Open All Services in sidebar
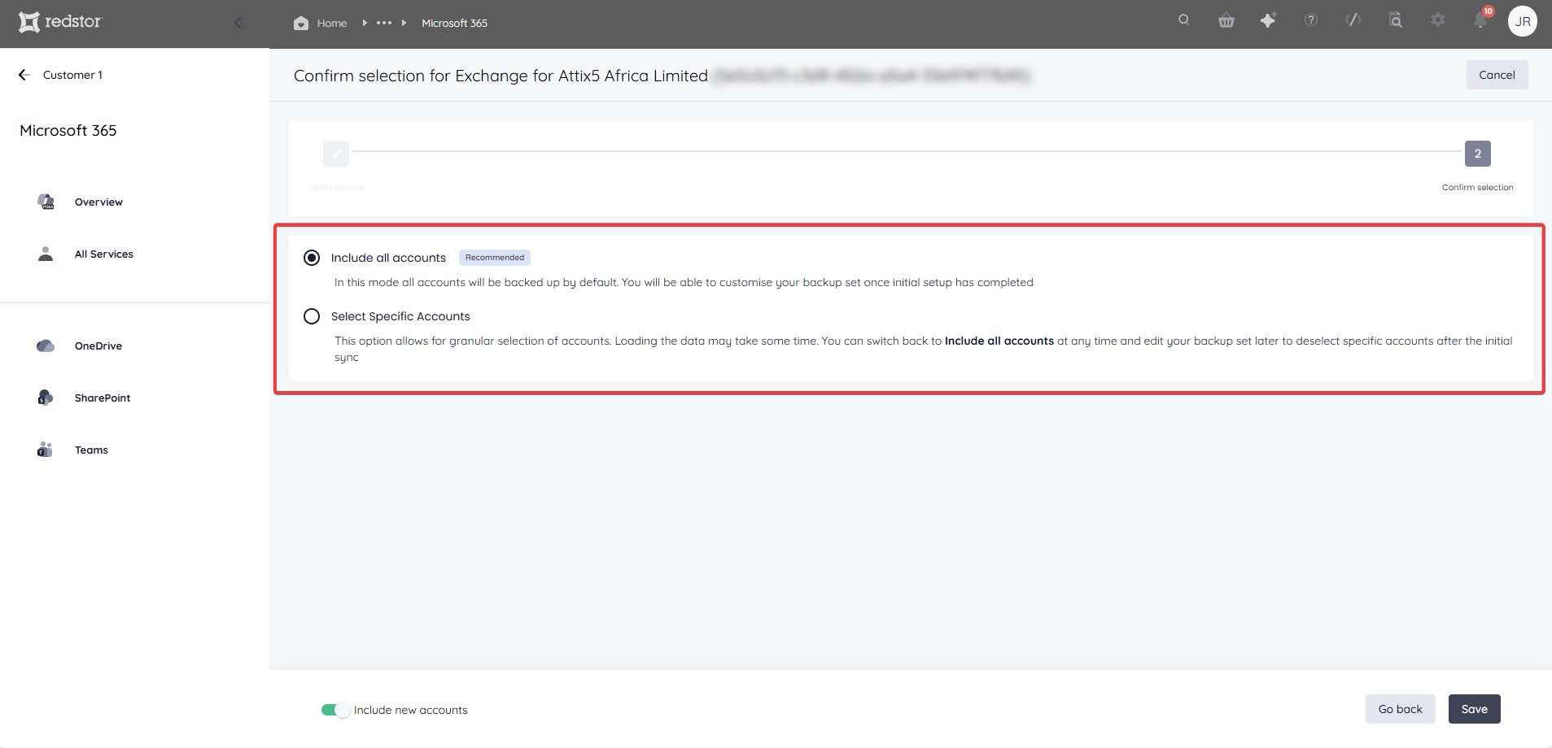Viewport: 1552px width, 748px height. (x=104, y=254)
